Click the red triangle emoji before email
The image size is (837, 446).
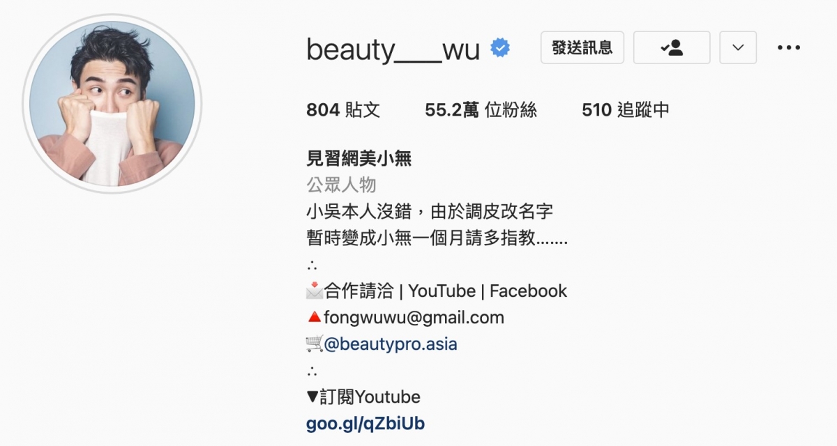coord(315,318)
